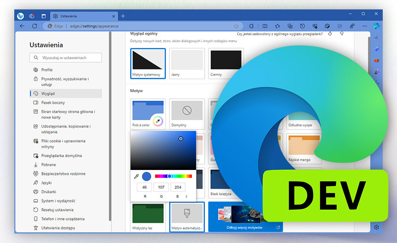
Task: Choose Jasny appearance option
Action: [187, 64]
